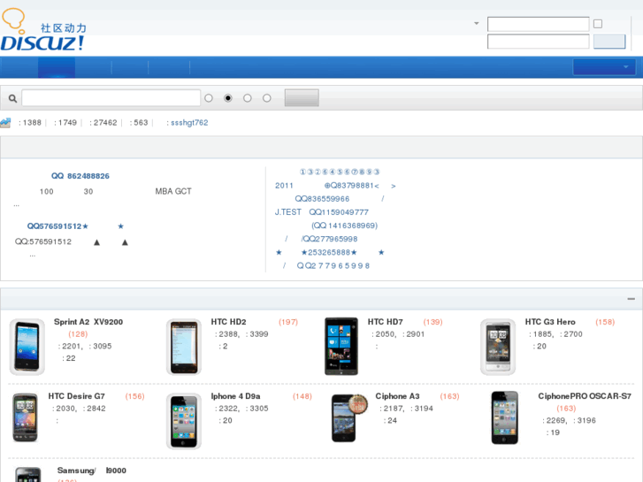
Task: Open the /QQ277965998 thread link
Action: pos(321,239)
